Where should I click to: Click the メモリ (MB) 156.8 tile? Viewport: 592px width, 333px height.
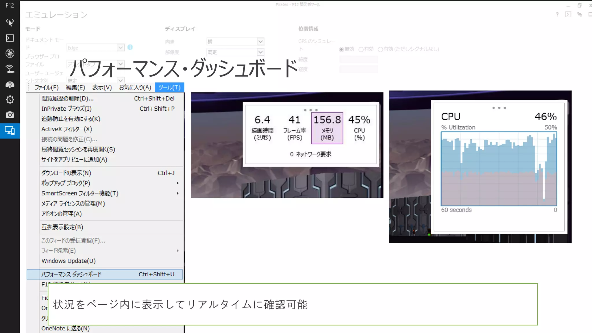coord(327,128)
